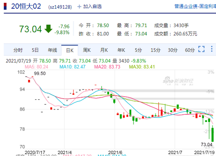Click the 2020/7/17 date axis label
This screenshot has width=216, height=156.
(35, 152)
